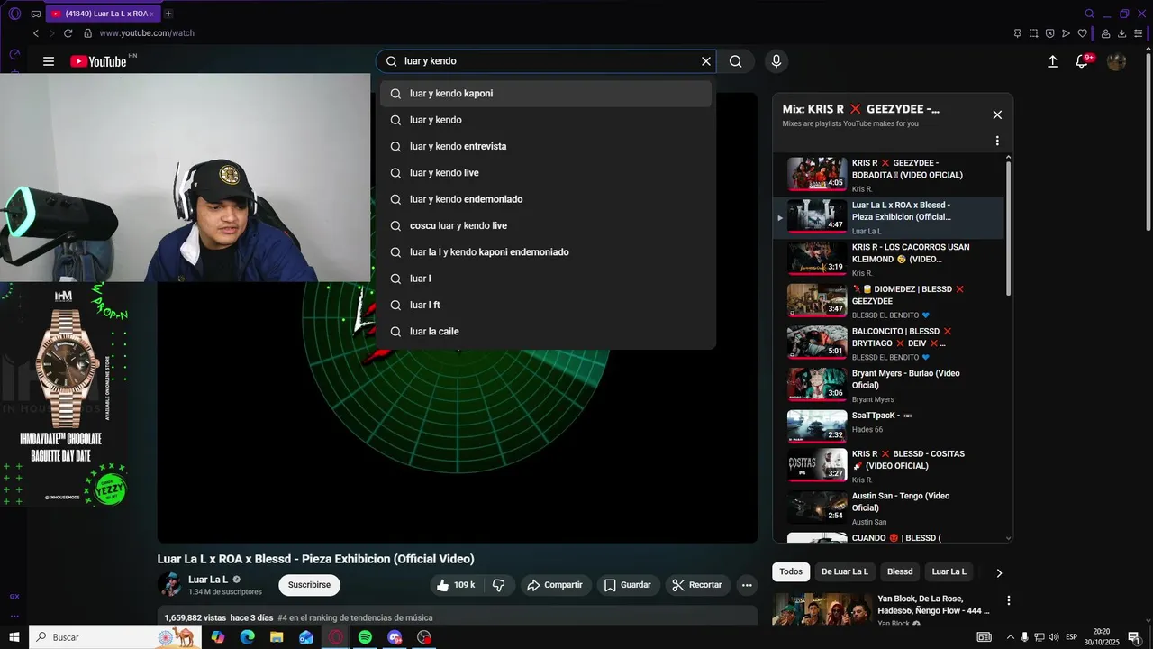Like the video with 109 k
This screenshot has height=649, width=1153.
point(456,585)
